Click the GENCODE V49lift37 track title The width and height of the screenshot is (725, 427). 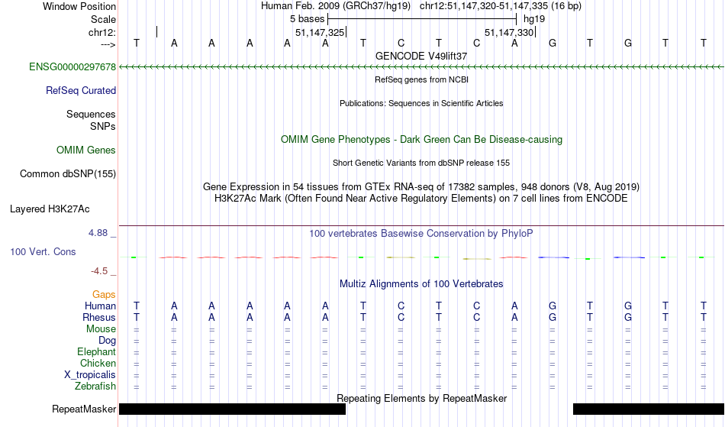tap(421, 56)
